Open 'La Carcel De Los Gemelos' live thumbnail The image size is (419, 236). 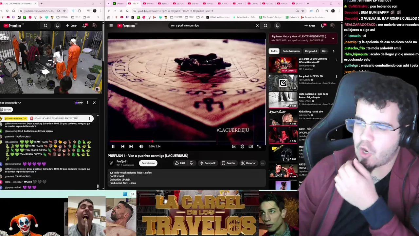(283, 65)
